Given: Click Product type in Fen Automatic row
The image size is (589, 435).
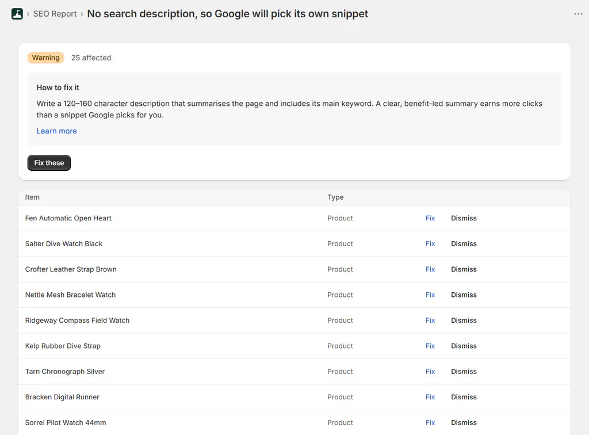Looking at the screenshot, I should 340,218.
